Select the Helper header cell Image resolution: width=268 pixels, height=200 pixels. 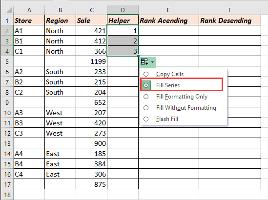123,20
